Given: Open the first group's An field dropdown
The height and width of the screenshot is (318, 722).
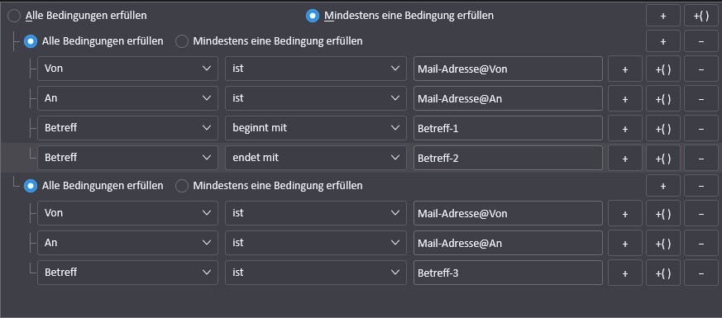Looking at the screenshot, I should coord(127,98).
